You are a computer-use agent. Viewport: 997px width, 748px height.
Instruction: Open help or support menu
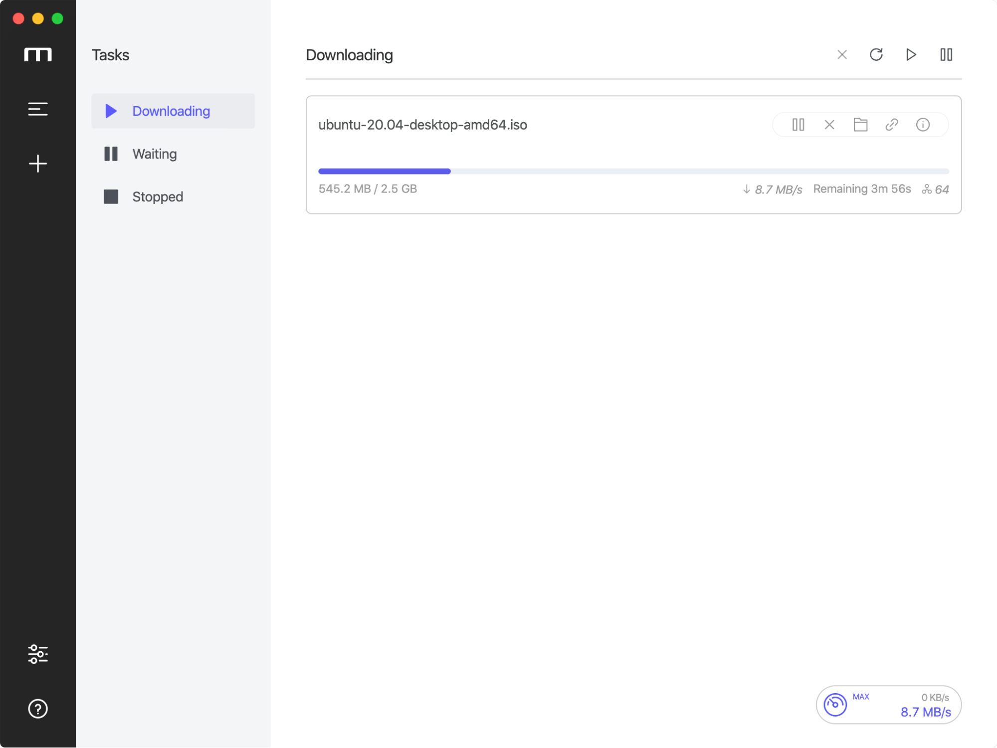(38, 709)
